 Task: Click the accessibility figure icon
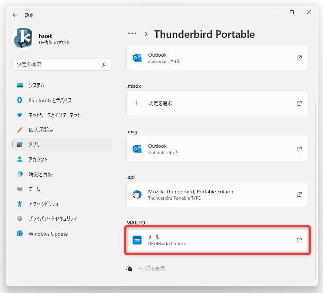click(x=20, y=204)
